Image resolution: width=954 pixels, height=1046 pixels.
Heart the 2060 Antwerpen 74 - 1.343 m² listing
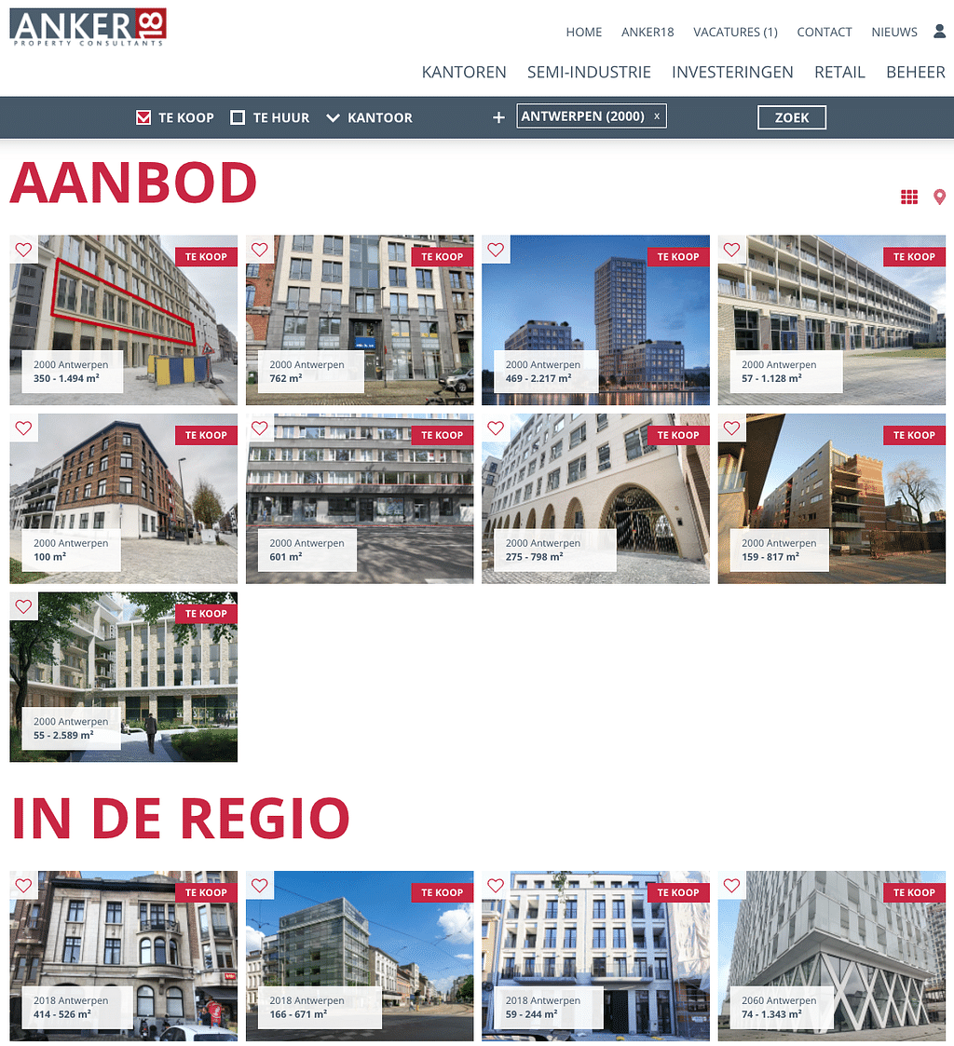click(731, 886)
